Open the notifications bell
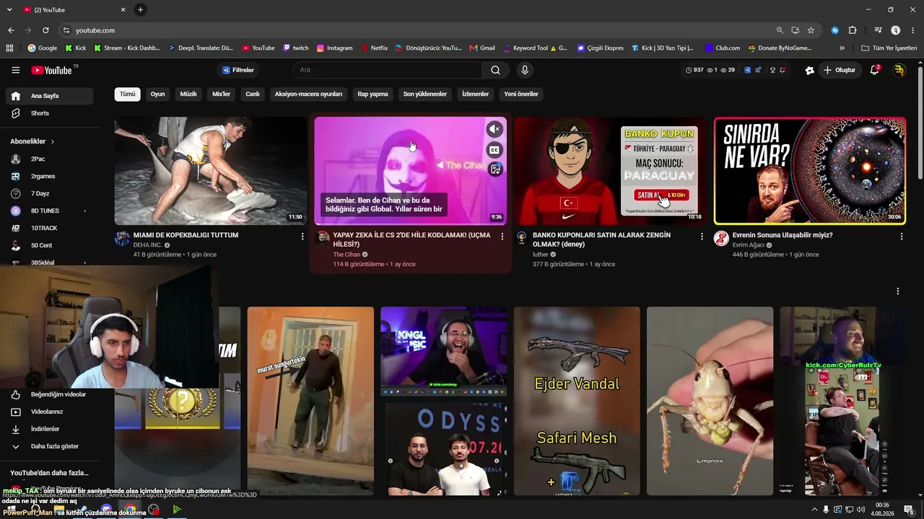Viewport: 924px width, 519px height. click(874, 70)
